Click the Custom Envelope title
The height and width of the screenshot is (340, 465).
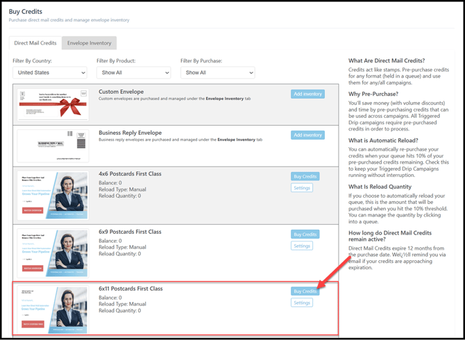pyautogui.click(x=121, y=92)
